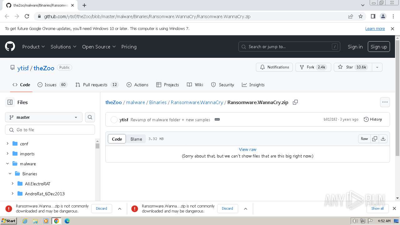Open the Raw file button

(x=364, y=139)
